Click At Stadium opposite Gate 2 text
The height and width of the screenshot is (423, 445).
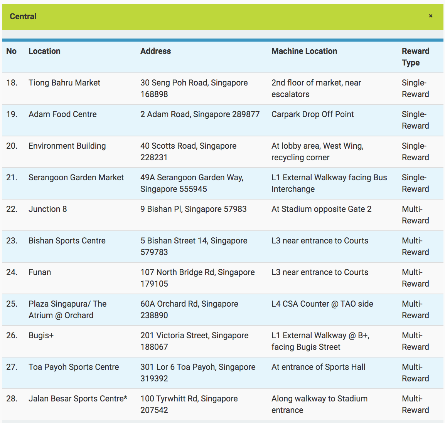(321, 209)
